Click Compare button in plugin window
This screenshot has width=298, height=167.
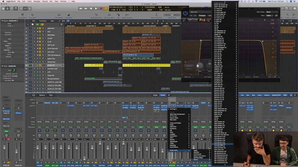tap(202, 15)
